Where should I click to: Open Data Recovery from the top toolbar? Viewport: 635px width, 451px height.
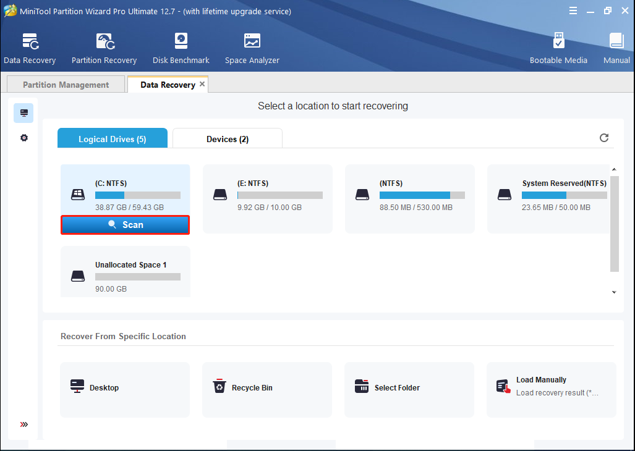pyautogui.click(x=30, y=49)
